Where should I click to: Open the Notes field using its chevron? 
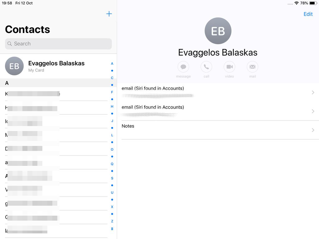point(313,130)
